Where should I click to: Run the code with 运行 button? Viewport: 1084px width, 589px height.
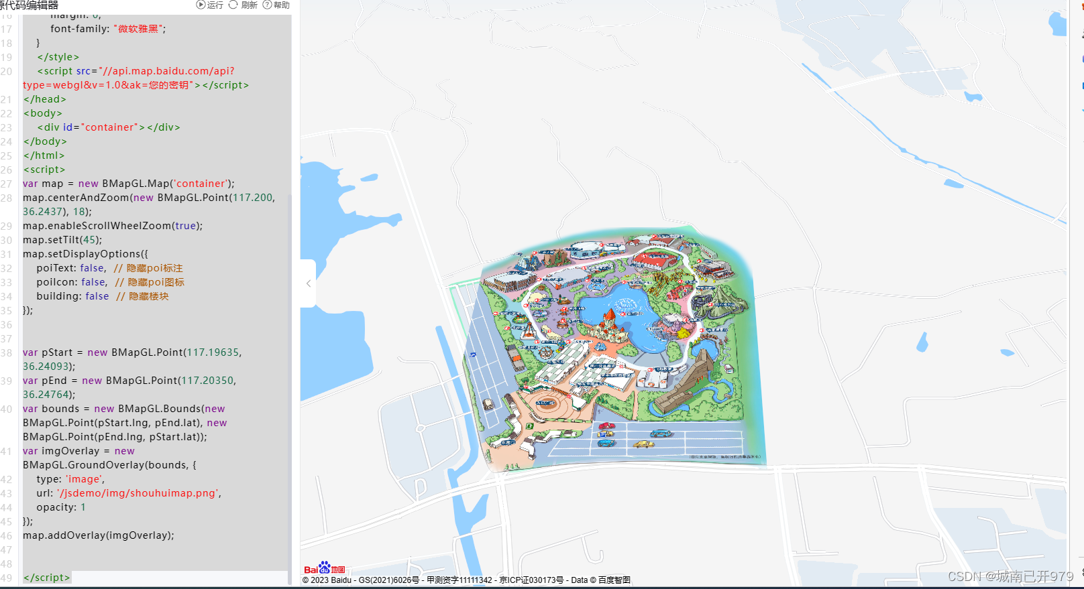coord(210,5)
